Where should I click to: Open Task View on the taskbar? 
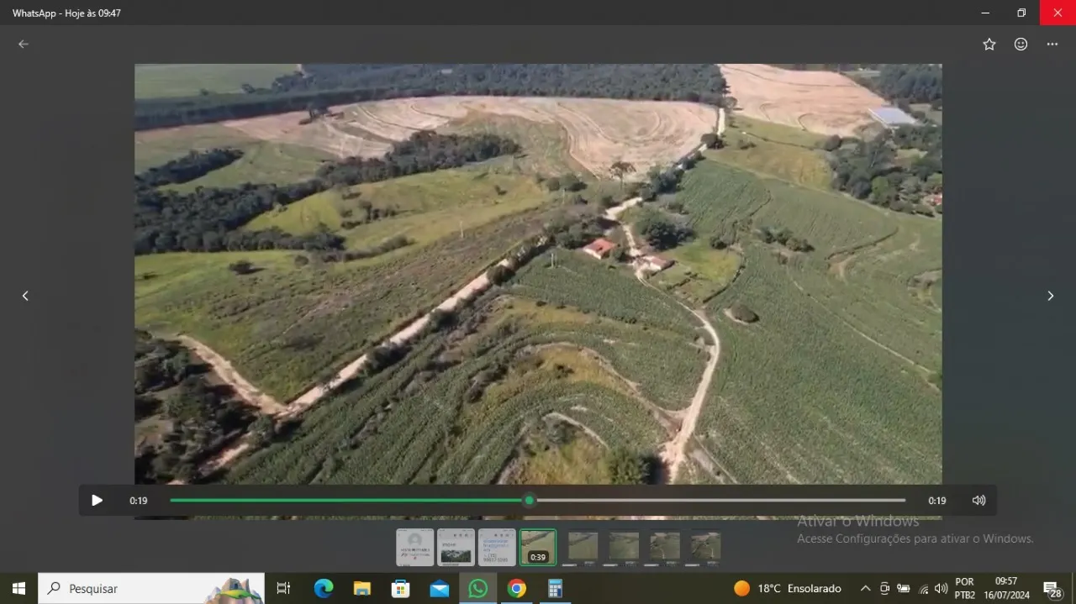click(283, 588)
